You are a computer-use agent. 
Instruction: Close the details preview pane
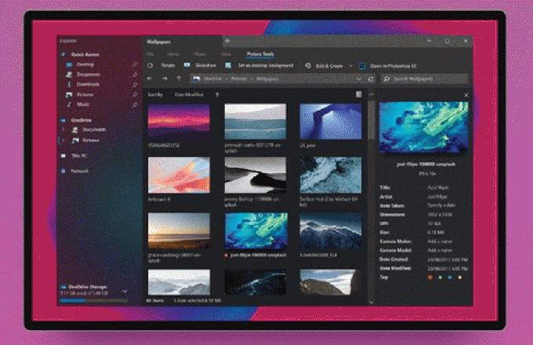tap(466, 95)
